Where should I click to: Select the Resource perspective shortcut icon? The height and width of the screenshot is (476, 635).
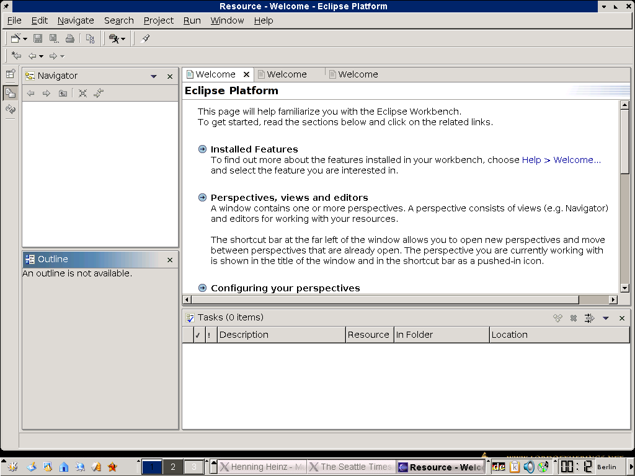pyautogui.click(x=11, y=93)
